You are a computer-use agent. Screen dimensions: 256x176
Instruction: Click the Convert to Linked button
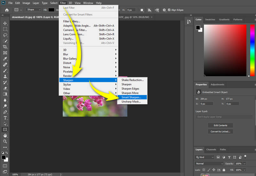[220, 132]
